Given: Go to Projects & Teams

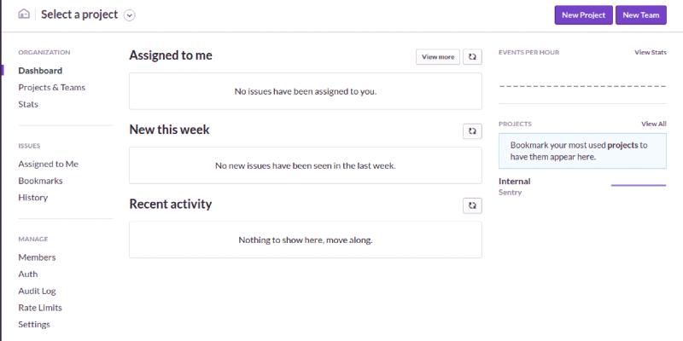Looking at the screenshot, I should (x=51, y=87).
